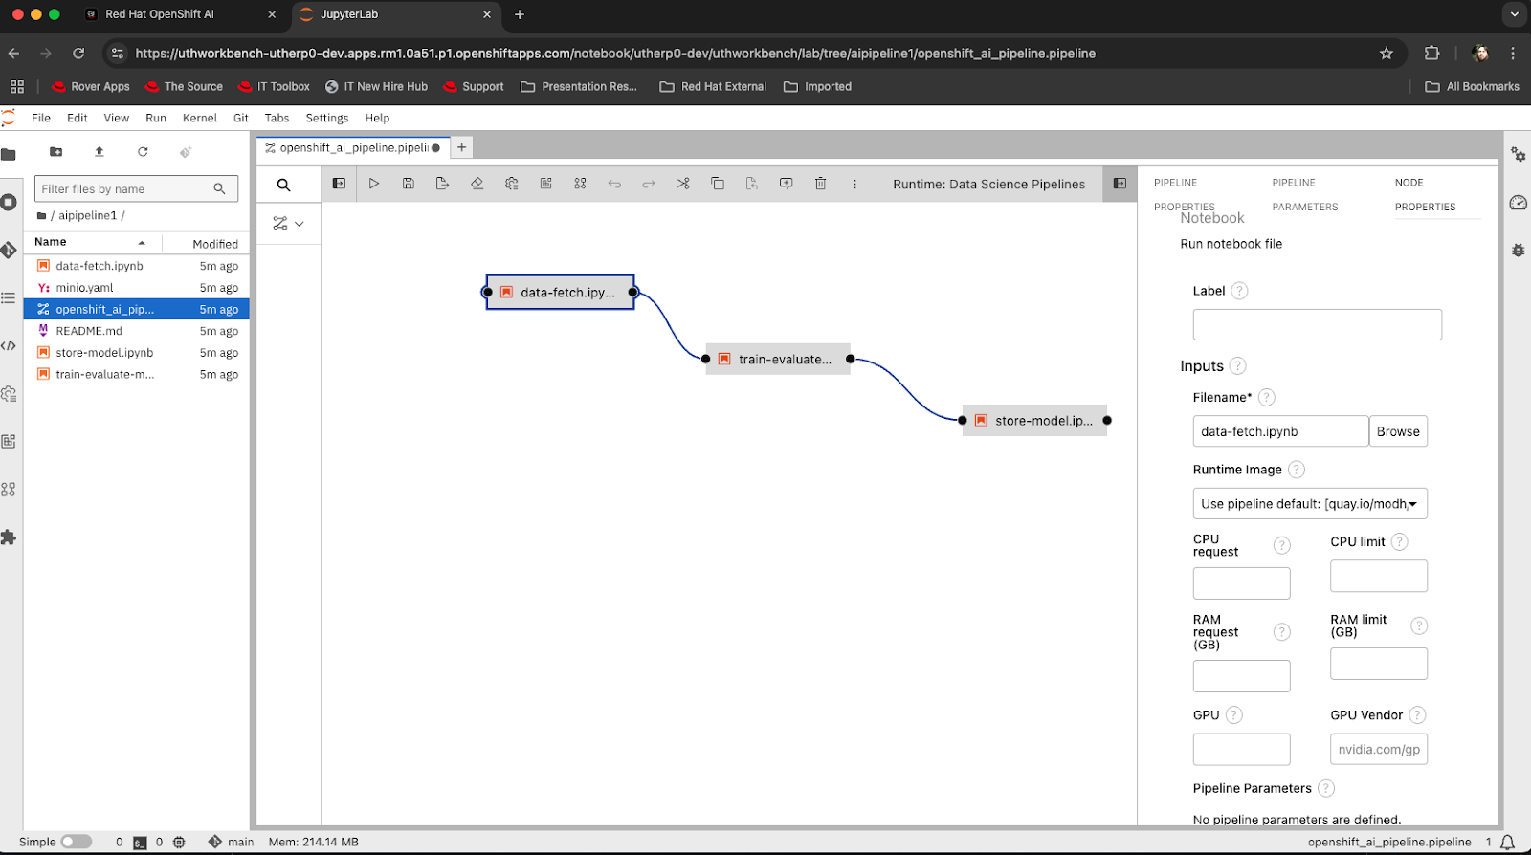Toggle the Simple mode switch
The width and height of the screenshot is (1531, 855).
(x=76, y=842)
